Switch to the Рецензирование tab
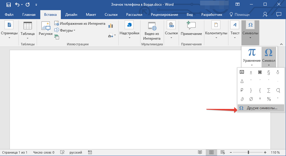The height and width of the screenshot is (156, 286). click(164, 15)
